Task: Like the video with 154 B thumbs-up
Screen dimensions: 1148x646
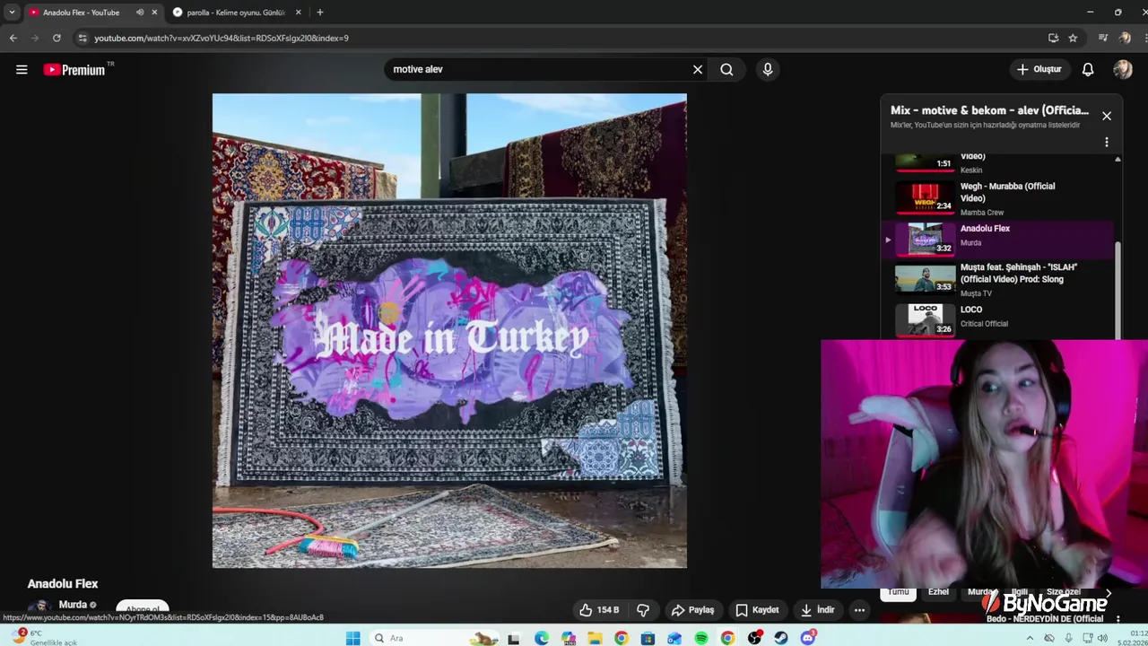Action: 599,610
